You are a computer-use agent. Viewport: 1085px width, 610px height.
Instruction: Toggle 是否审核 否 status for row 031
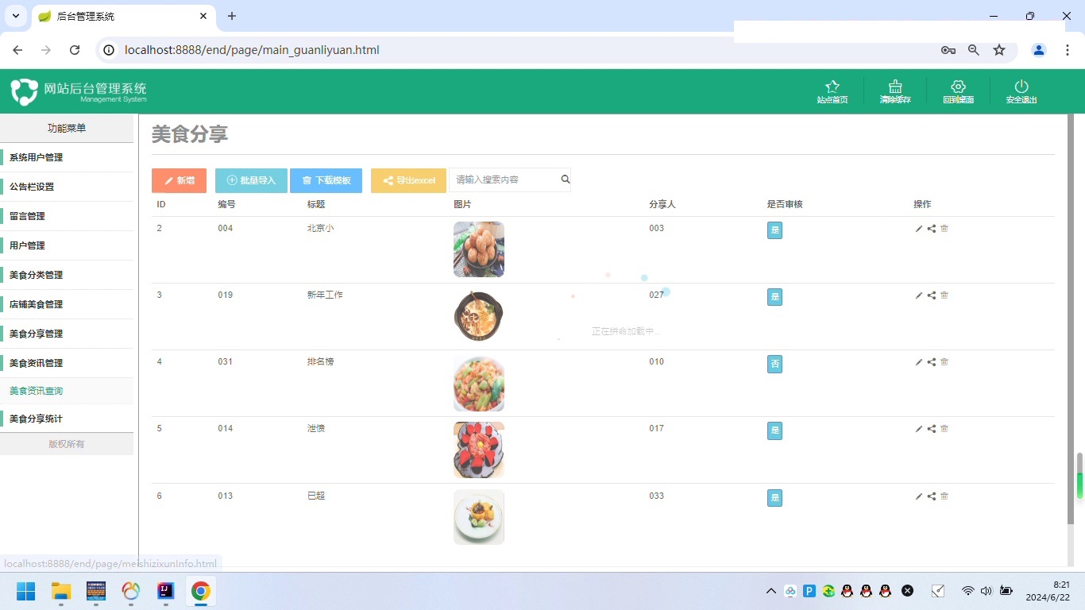774,364
